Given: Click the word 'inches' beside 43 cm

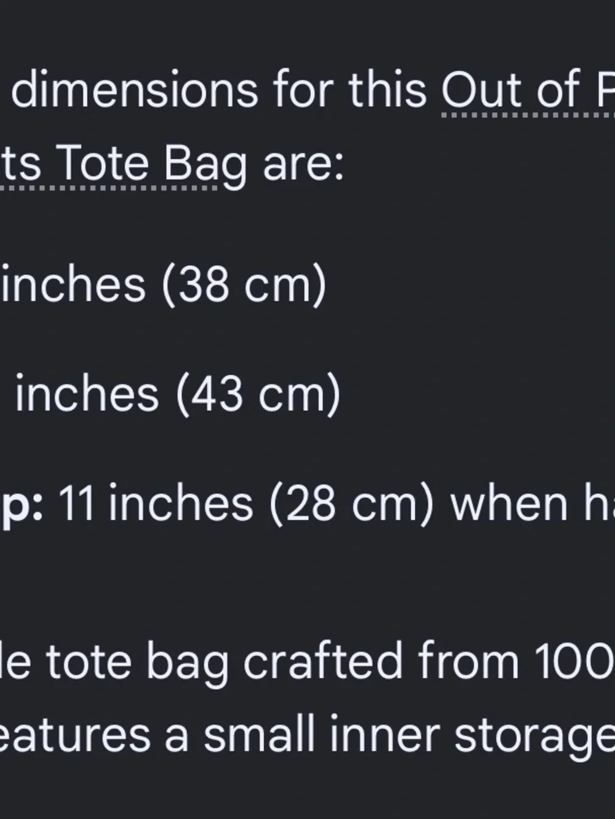Looking at the screenshot, I should [87, 394].
